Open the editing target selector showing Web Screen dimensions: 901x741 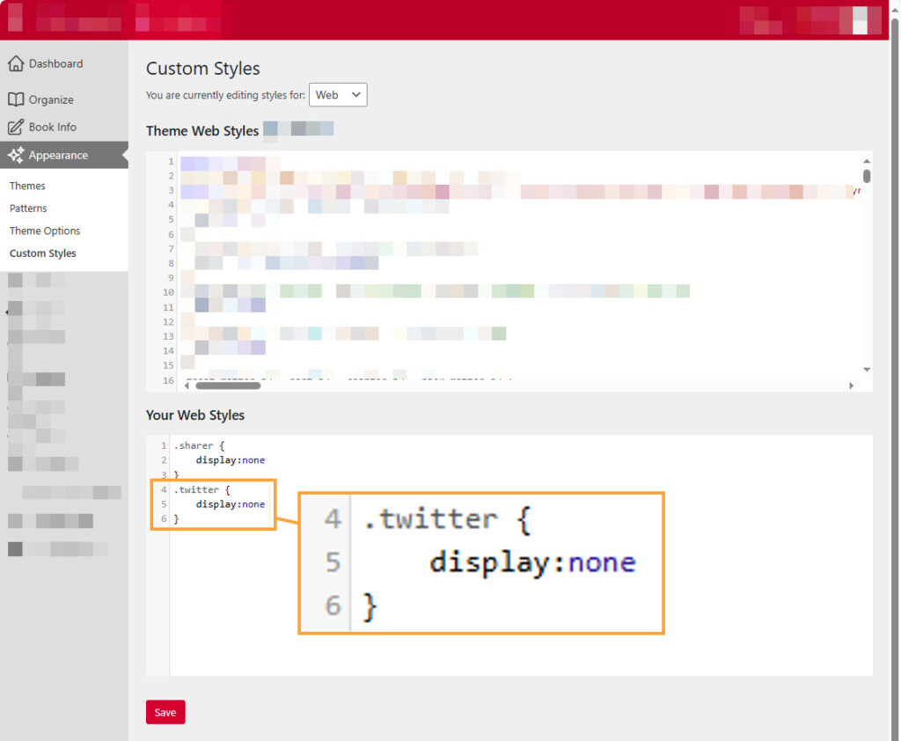pyautogui.click(x=338, y=94)
